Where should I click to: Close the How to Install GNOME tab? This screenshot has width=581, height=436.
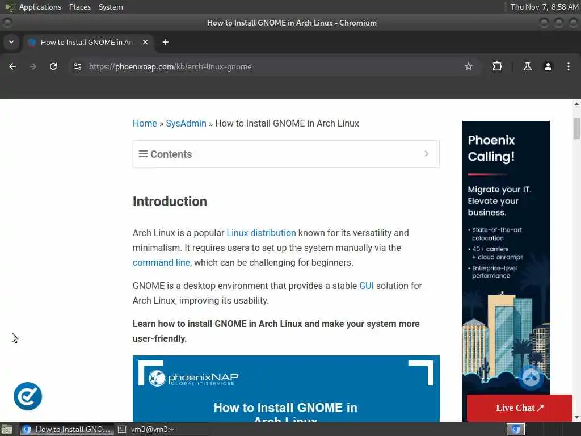tap(145, 42)
